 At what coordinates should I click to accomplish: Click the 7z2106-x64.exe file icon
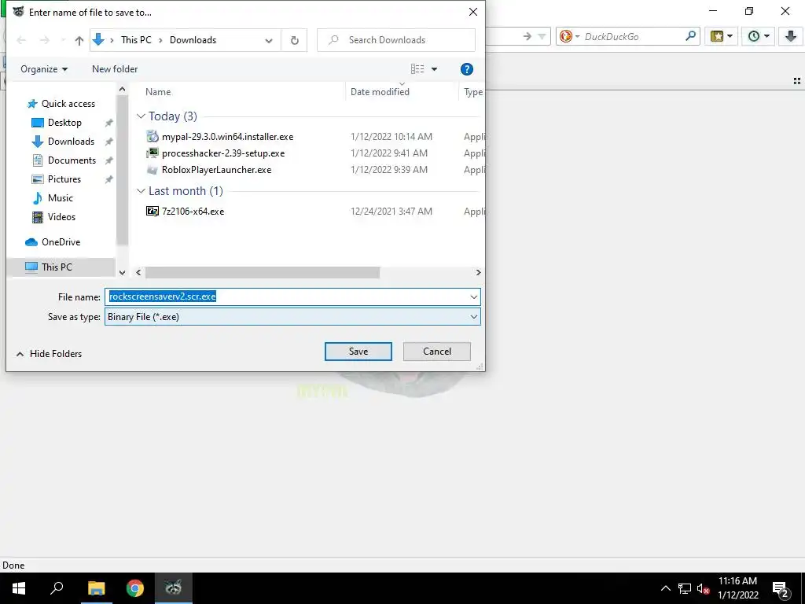(153, 211)
